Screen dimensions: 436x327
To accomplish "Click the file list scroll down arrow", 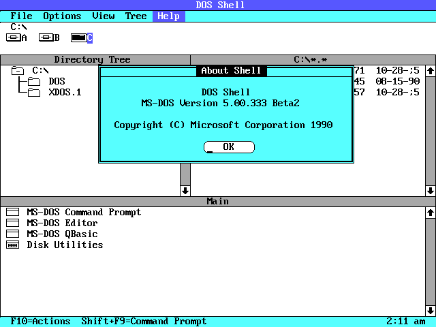I will (431, 191).
